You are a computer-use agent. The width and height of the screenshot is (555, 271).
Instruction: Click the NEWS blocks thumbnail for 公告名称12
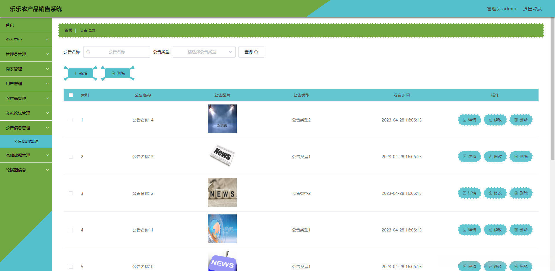point(222,192)
